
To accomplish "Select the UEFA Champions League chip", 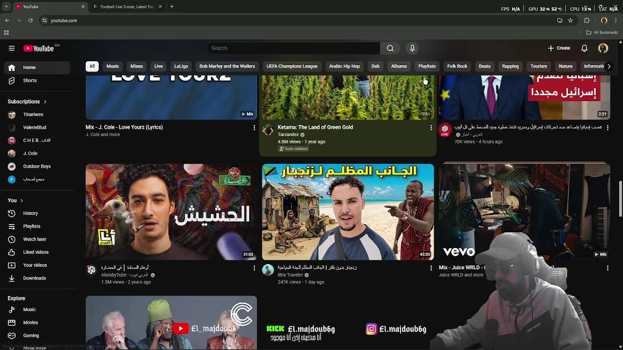I will coord(292,66).
